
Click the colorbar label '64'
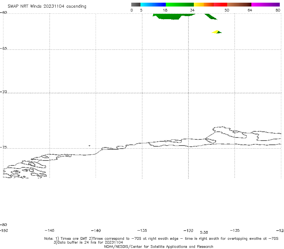[x=250, y=10]
